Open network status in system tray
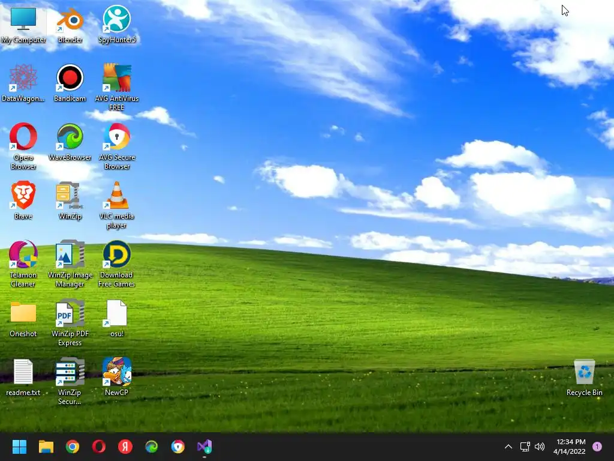The image size is (614, 461). click(x=525, y=447)
